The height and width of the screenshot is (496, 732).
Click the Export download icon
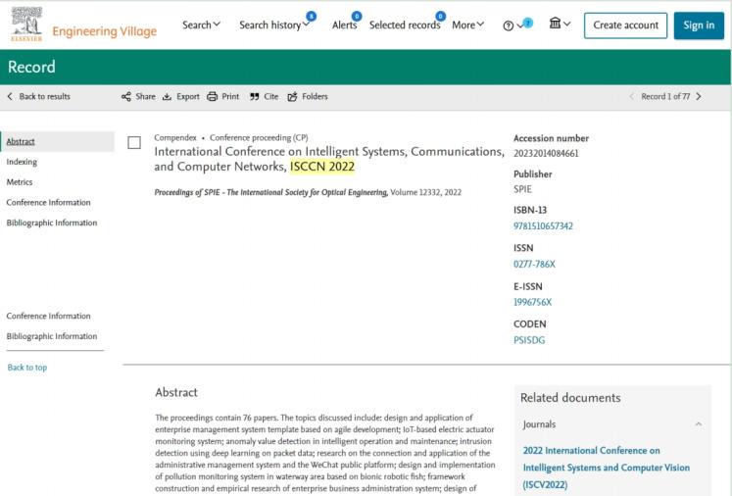tap(167, 97)
